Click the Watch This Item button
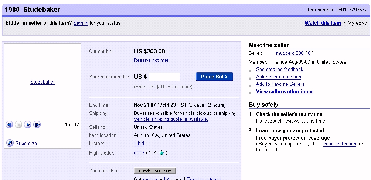Screen dimensions: 371x180 155,171
